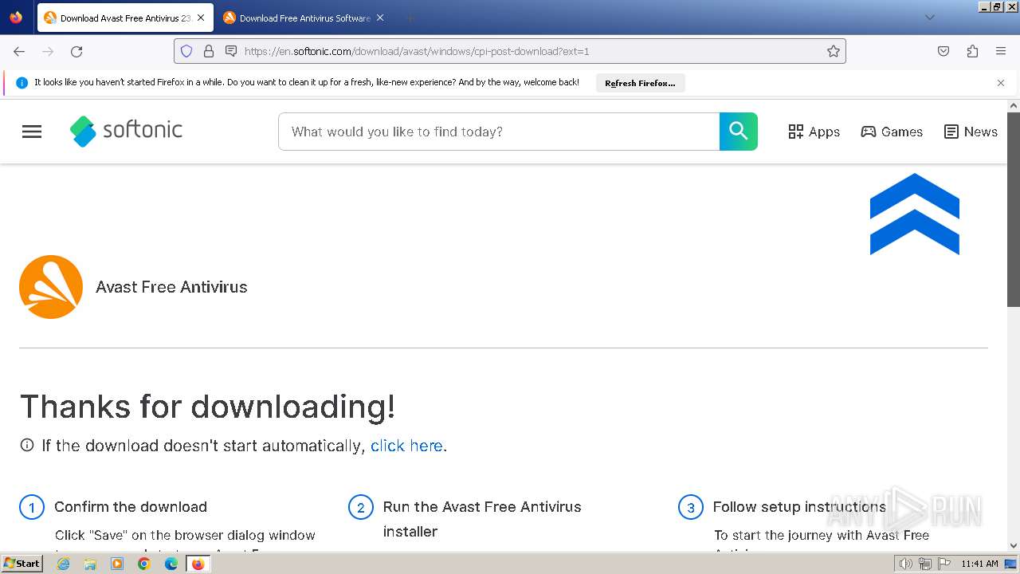Click the Refresh Firefox button
The height and width of the screenshot is (574, 1020).
[640, 83]
